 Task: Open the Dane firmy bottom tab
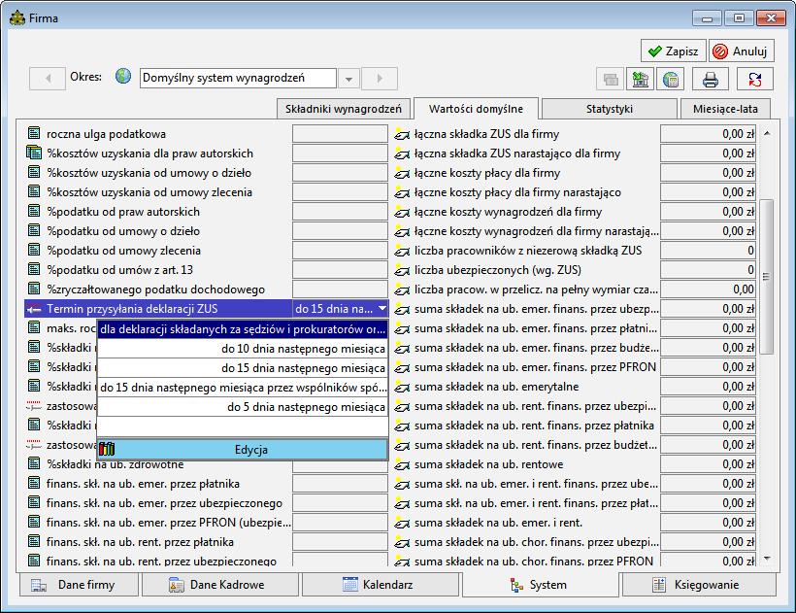click(80, 585)
